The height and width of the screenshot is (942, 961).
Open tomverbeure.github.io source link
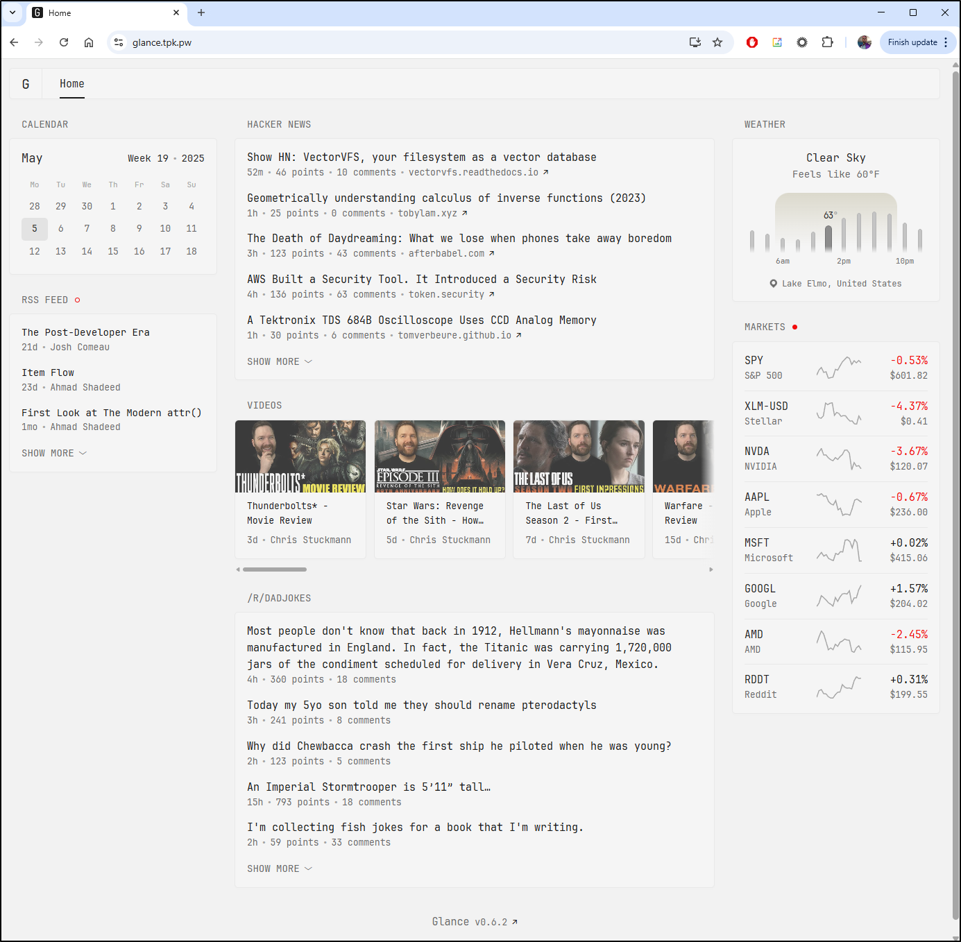[459, 336]
